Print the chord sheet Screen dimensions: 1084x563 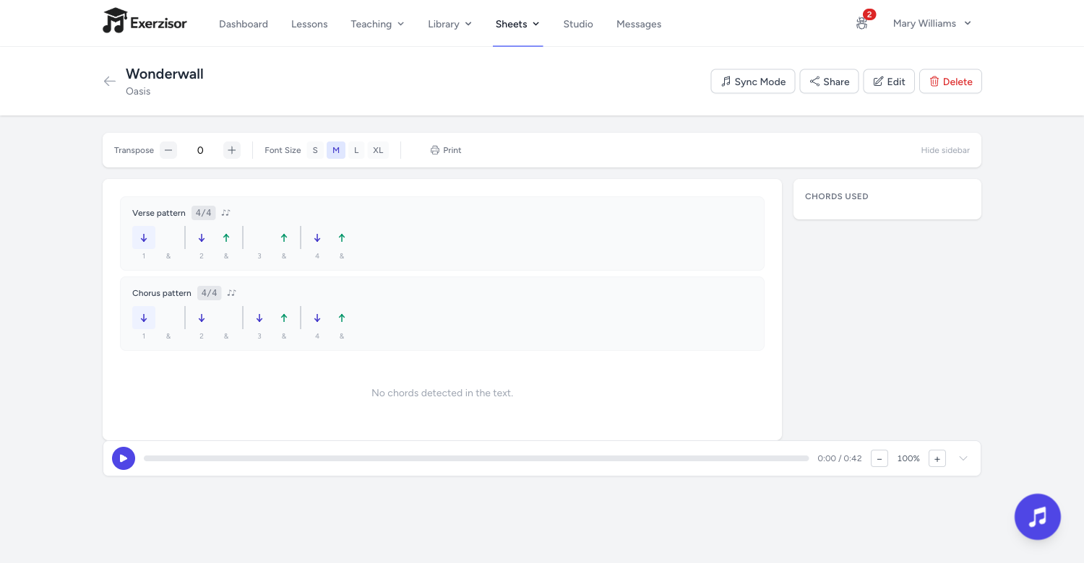(446, 150)
